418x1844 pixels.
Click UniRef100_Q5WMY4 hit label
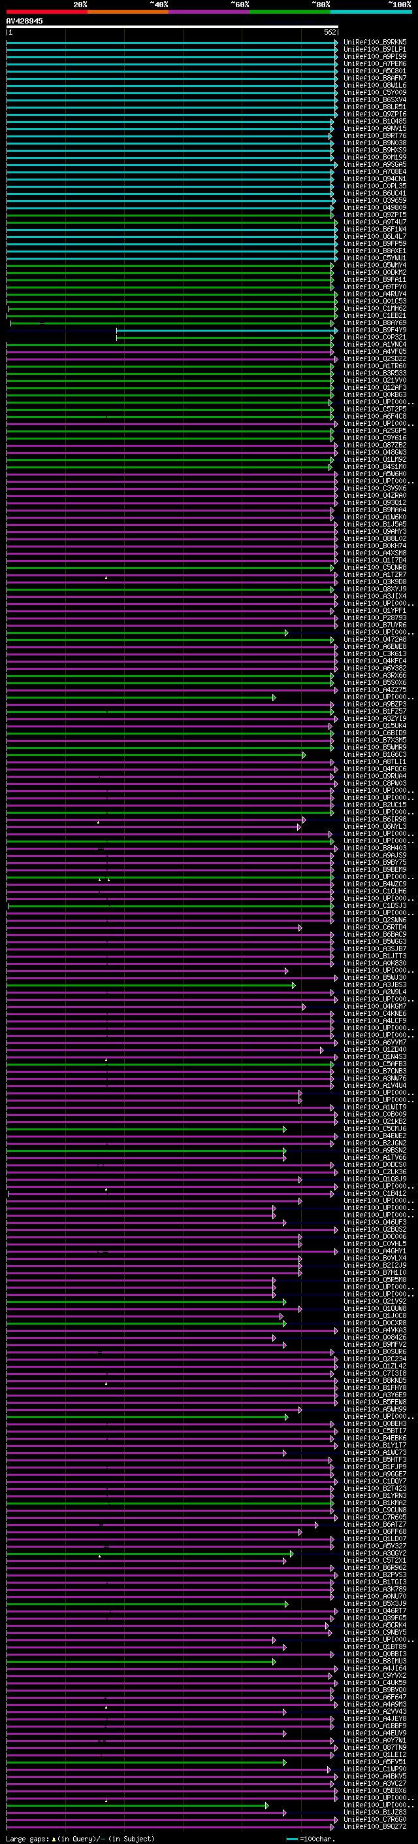click(375, 265)
